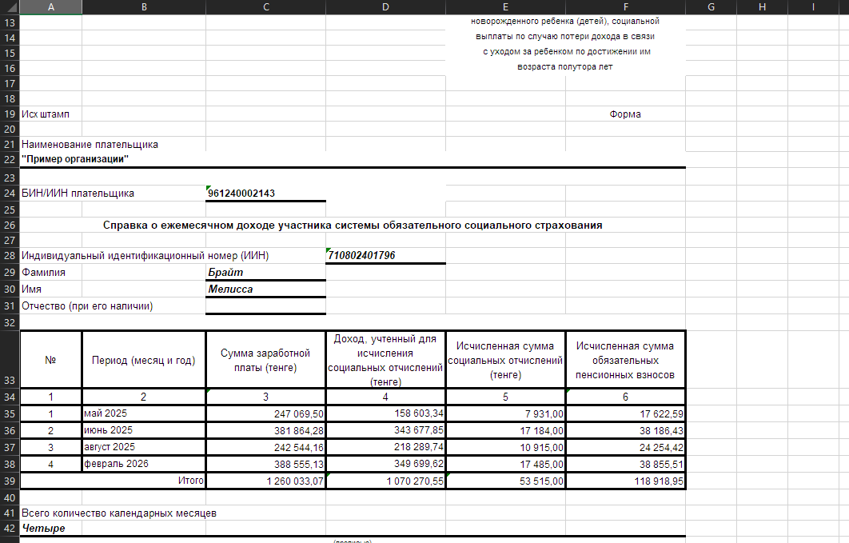849x543 pixels.
Task: Click the Справка о ежемесячном доходе title
Action: pos(353,226)
